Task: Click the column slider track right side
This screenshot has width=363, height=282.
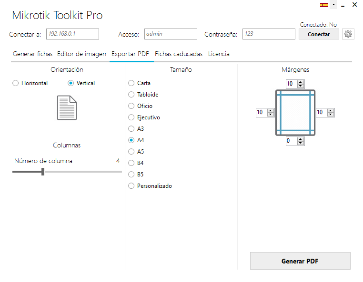Action: (83, 172)
